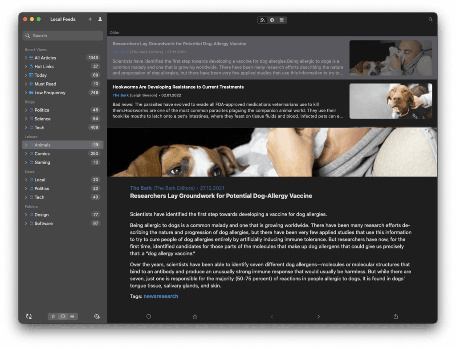This screenshot has width=456, height=348.
Task: Open the account profile icon
Action: 100,19
